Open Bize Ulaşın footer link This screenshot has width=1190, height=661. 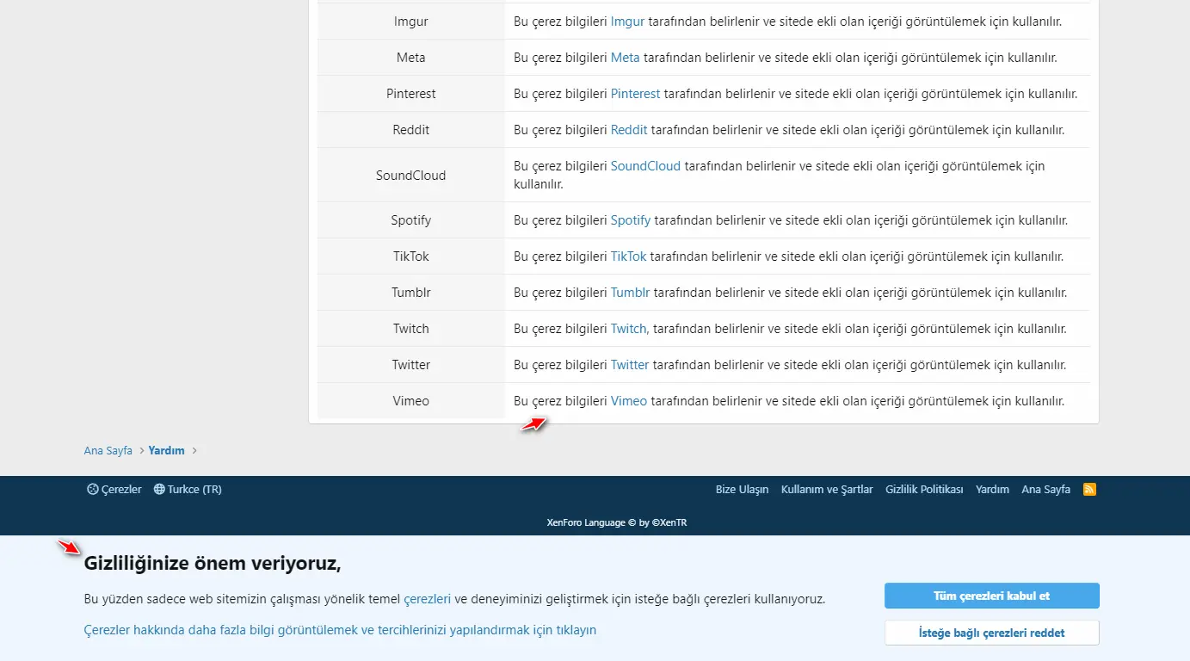click(x=743, y=489)
